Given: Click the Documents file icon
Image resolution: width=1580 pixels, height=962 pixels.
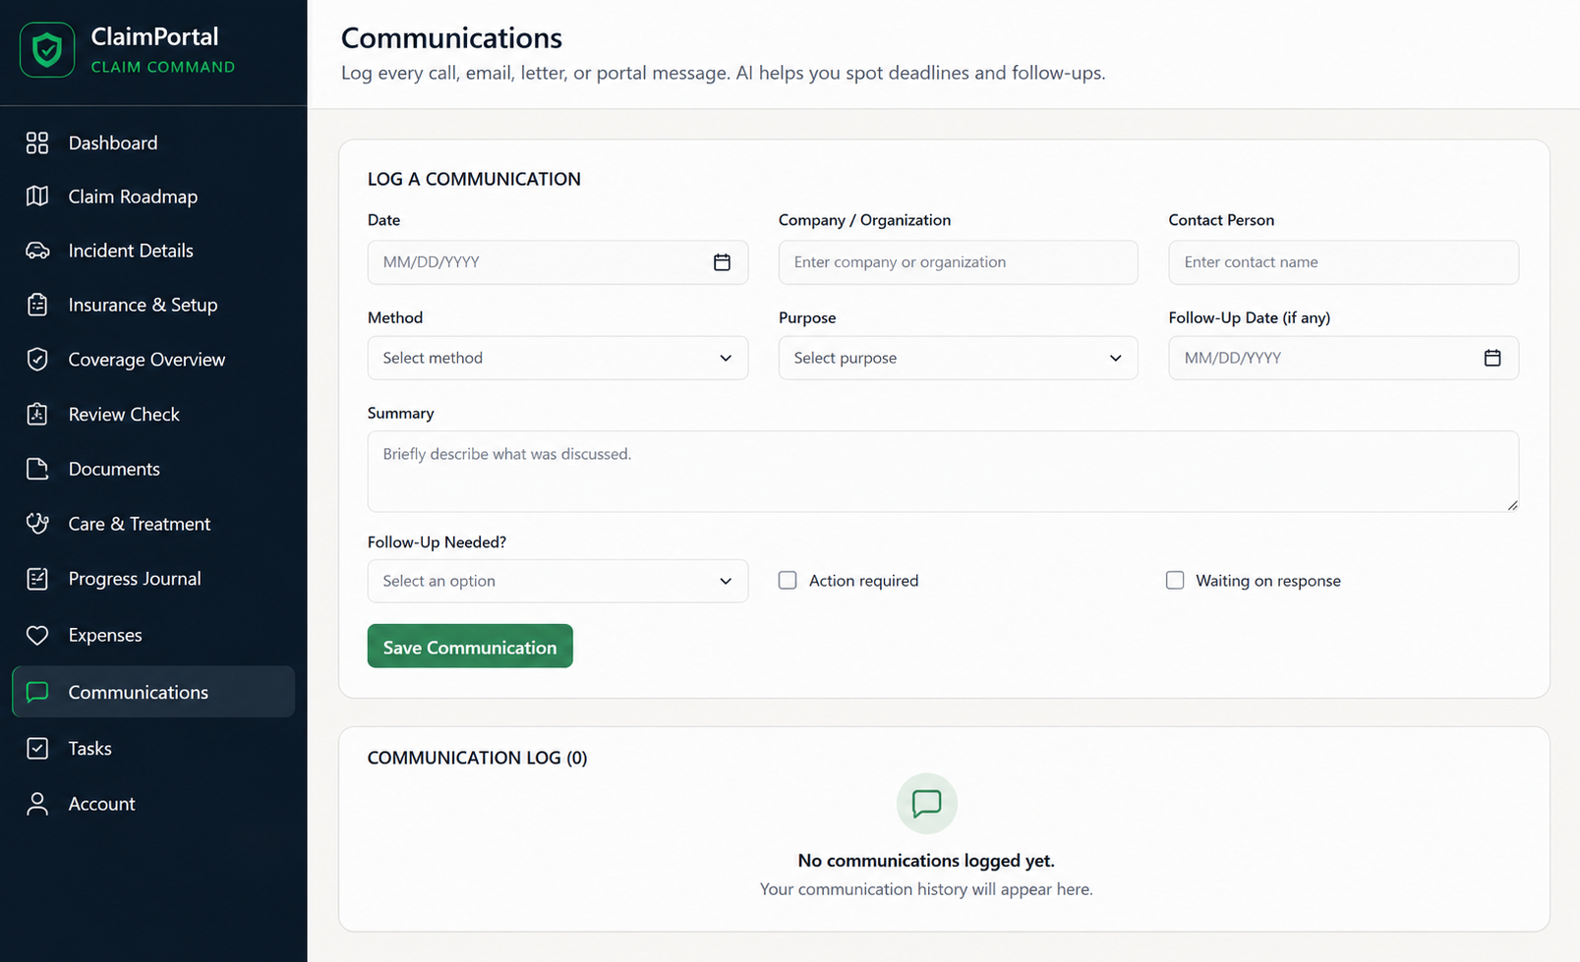Looking at the screenshot, I should coord(37,469).
